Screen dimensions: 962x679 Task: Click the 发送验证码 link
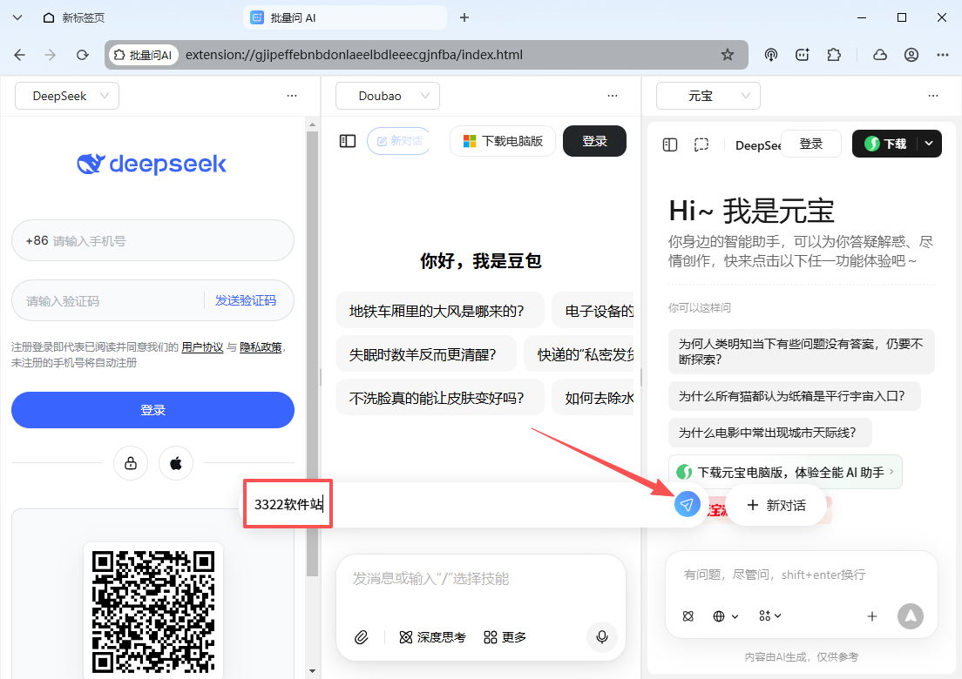246,300
